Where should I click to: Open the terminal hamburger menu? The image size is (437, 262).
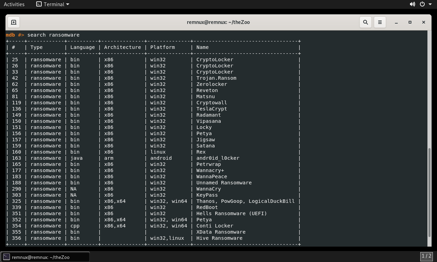pos(380,22)
